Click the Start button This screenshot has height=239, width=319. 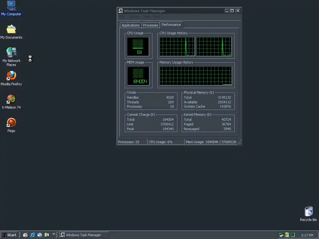tap(9, 235)
